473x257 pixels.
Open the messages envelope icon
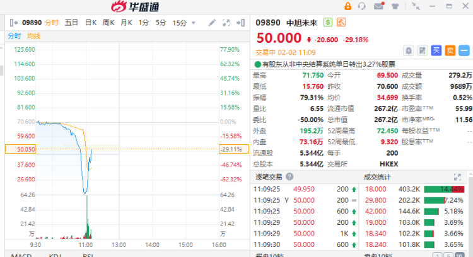tap(378, 6)
